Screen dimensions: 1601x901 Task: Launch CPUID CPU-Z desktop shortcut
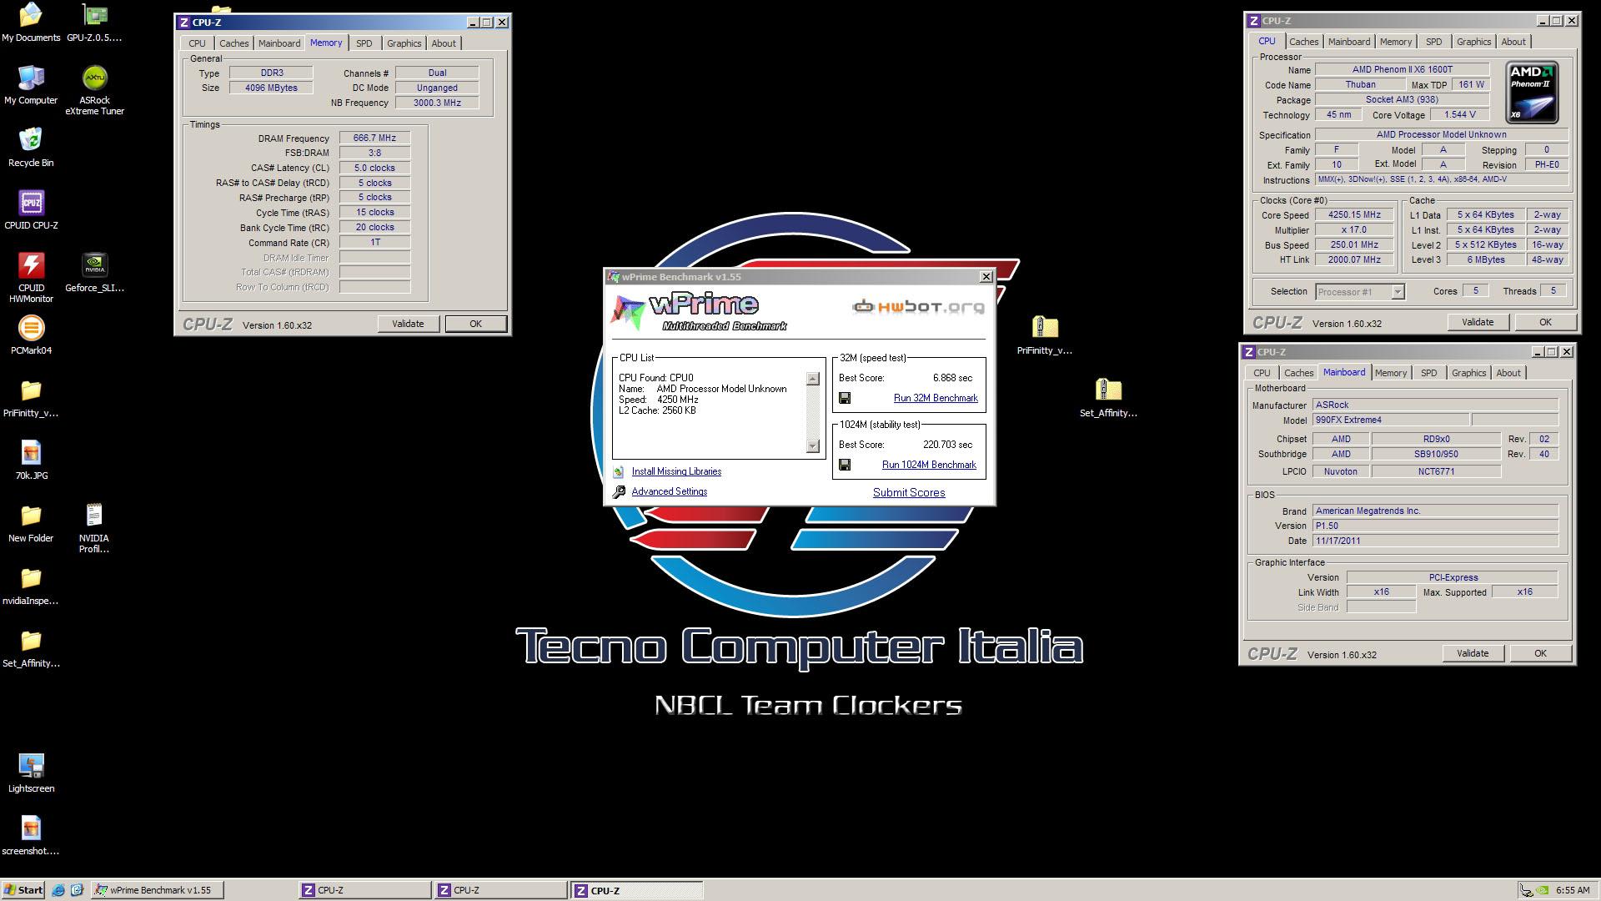tap(31, 210)
